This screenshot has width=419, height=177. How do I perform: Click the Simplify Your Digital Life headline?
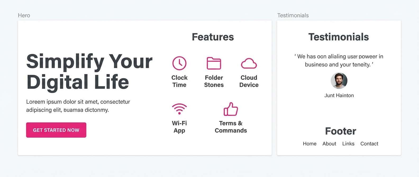pyautogui.click(x=89, y=71)
